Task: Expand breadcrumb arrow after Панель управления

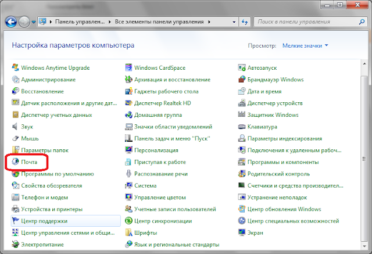Action: (x=110, y=22)
